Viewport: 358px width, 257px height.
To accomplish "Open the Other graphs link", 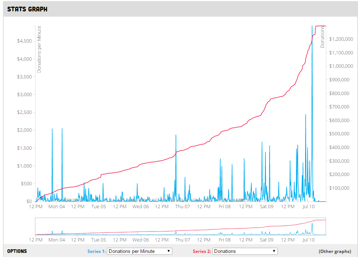I will pyautogui.click(x=335, y=251).
